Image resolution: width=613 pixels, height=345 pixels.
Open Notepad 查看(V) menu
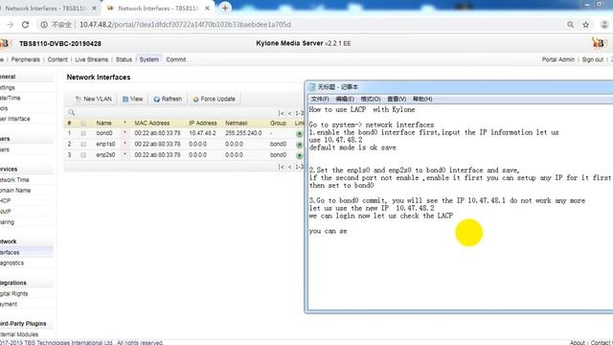[397, 99]
